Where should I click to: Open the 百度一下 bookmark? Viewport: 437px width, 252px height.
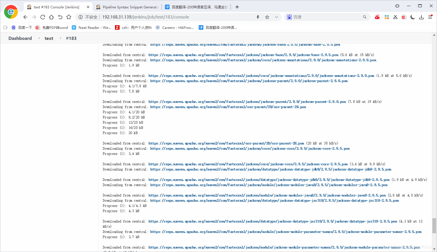click(22, 27)
